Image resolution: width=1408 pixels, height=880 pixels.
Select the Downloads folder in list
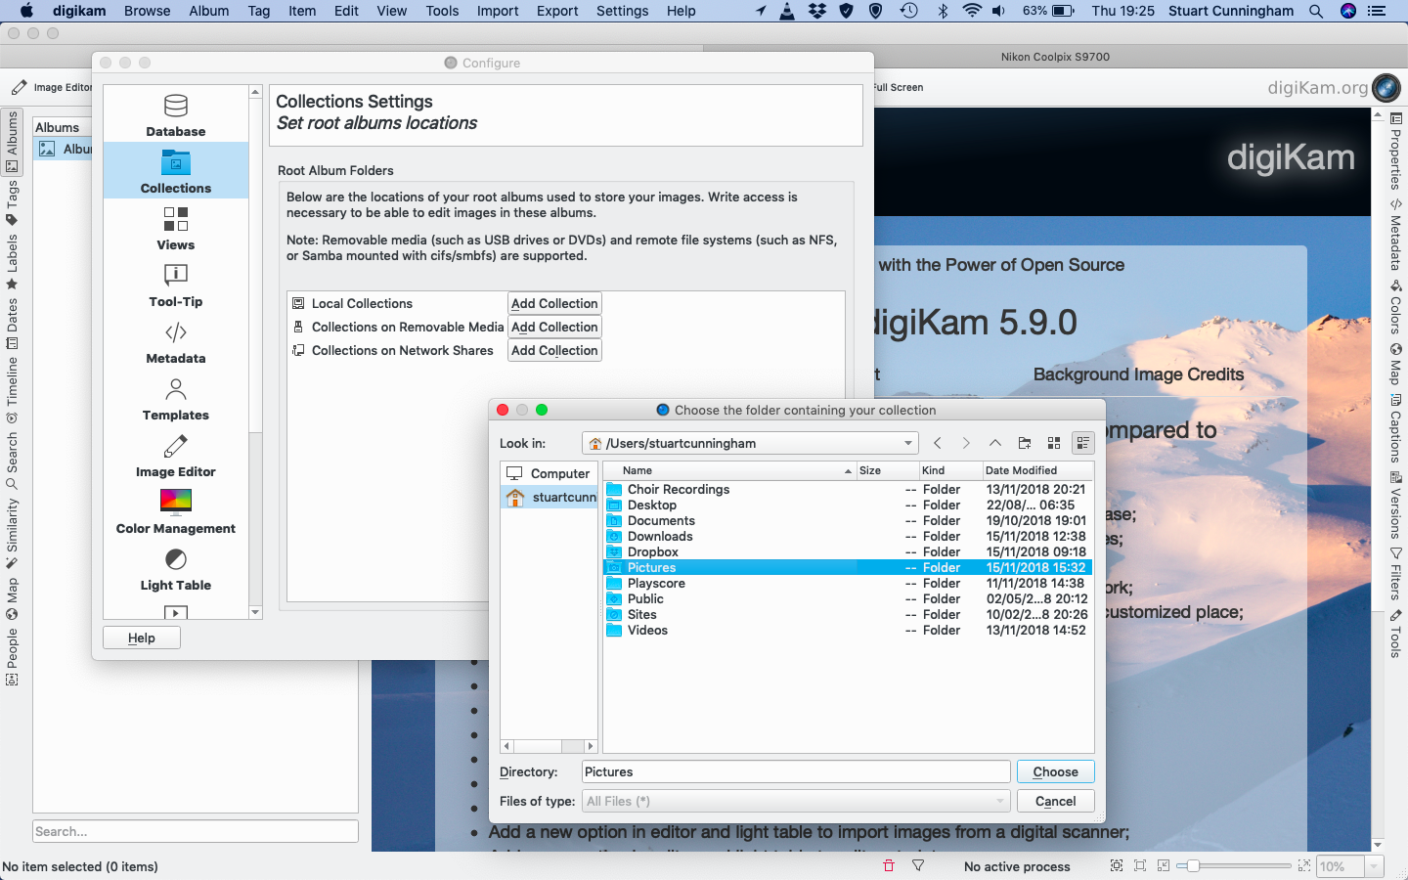pyautogui.click(x=660, y=536)
